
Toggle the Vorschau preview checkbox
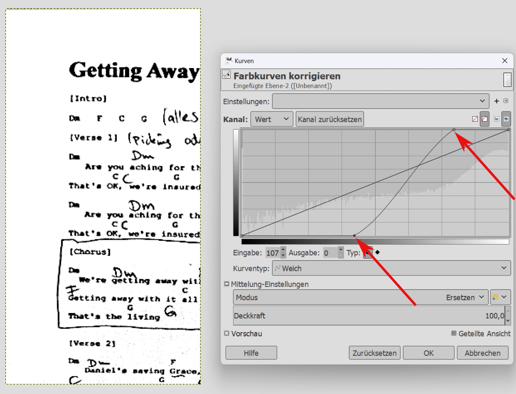coord(227,333)
